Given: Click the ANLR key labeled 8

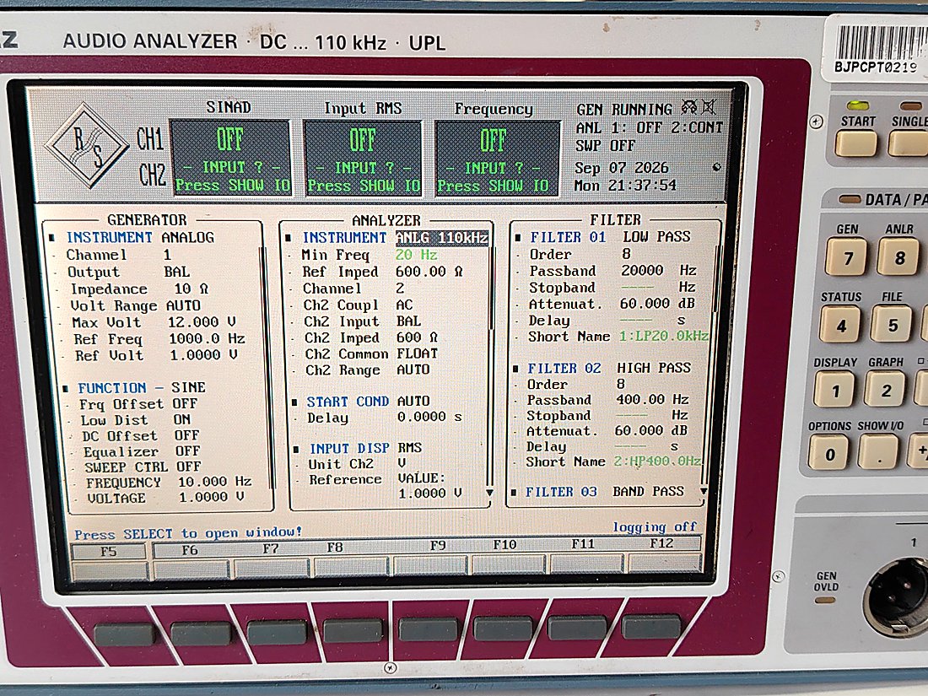Looking at the screenshot, I should click(899, 257).
